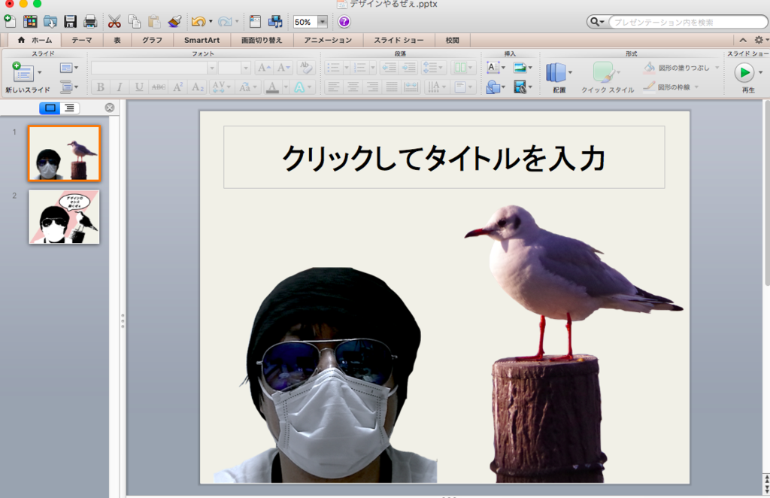Open the slide layout toolbar icon

(x=255, y=22)
